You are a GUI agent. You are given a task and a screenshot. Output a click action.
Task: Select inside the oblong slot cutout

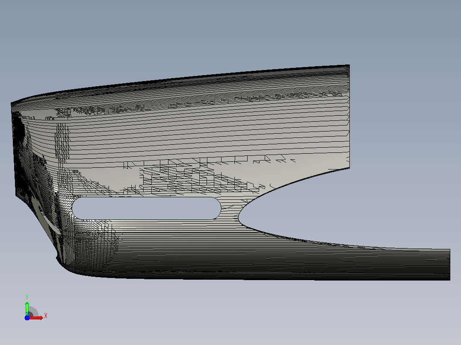146,208
